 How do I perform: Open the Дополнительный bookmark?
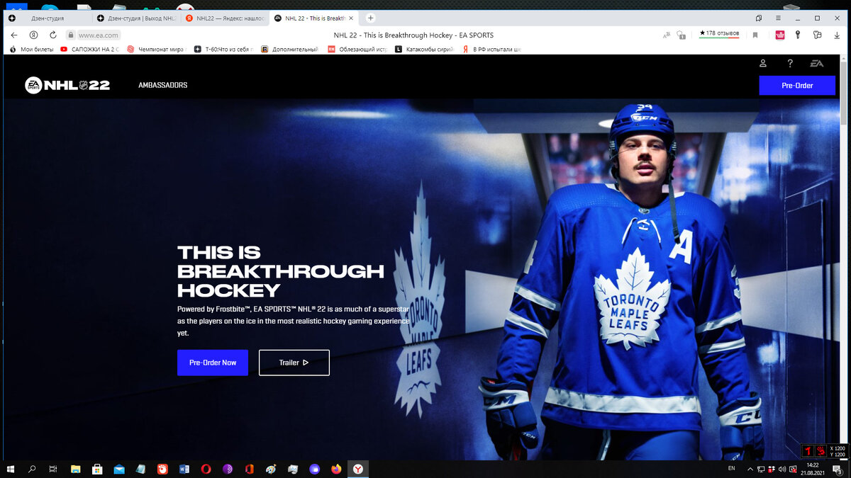290,50
